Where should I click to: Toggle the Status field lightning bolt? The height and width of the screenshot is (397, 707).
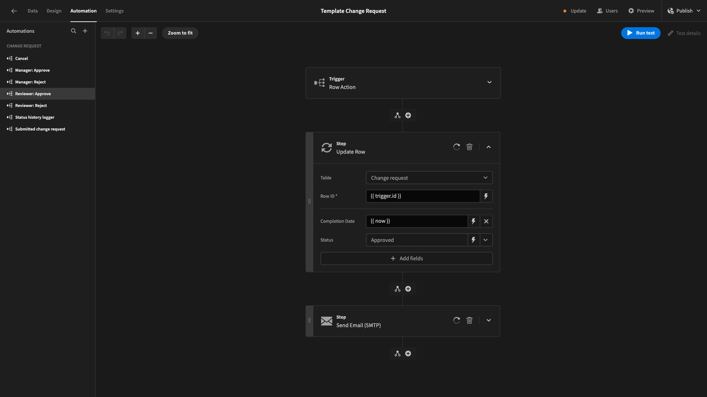click(474, 239)
